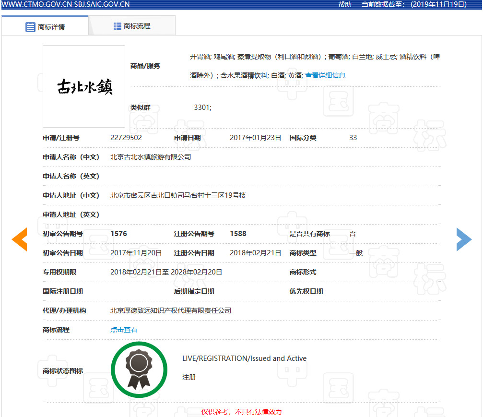
Task: Click the 商标状态图标 label
Action: click(x=63, y=371)
